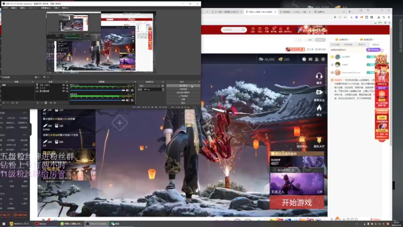Expand 直播回顾 arrow link

(x=367, y=40)
